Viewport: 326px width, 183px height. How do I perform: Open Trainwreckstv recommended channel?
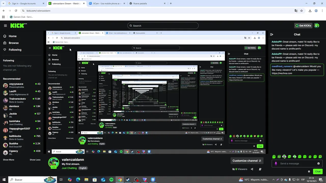pos(21,100)
